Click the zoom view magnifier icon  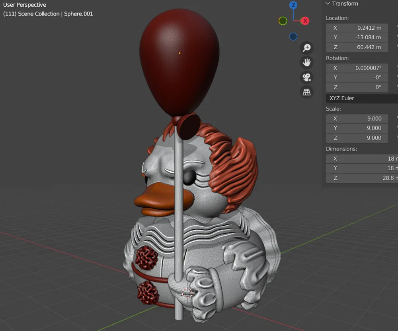[306, 48]
